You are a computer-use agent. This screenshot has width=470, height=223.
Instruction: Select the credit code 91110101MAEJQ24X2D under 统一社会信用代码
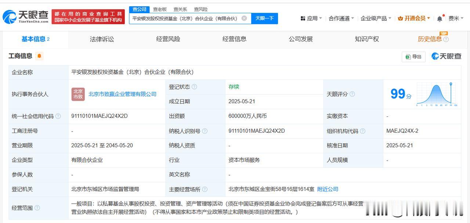[100, 116]
